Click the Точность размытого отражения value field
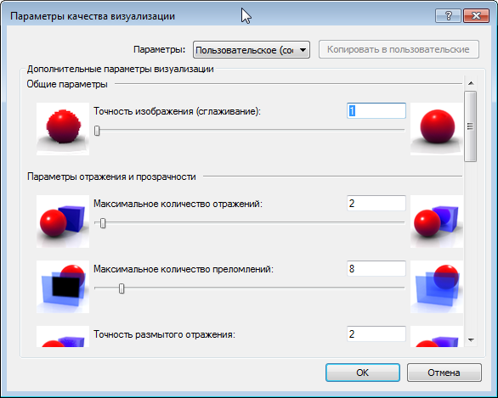The width and height of the screenshot is (498, 398). [376, 334]
